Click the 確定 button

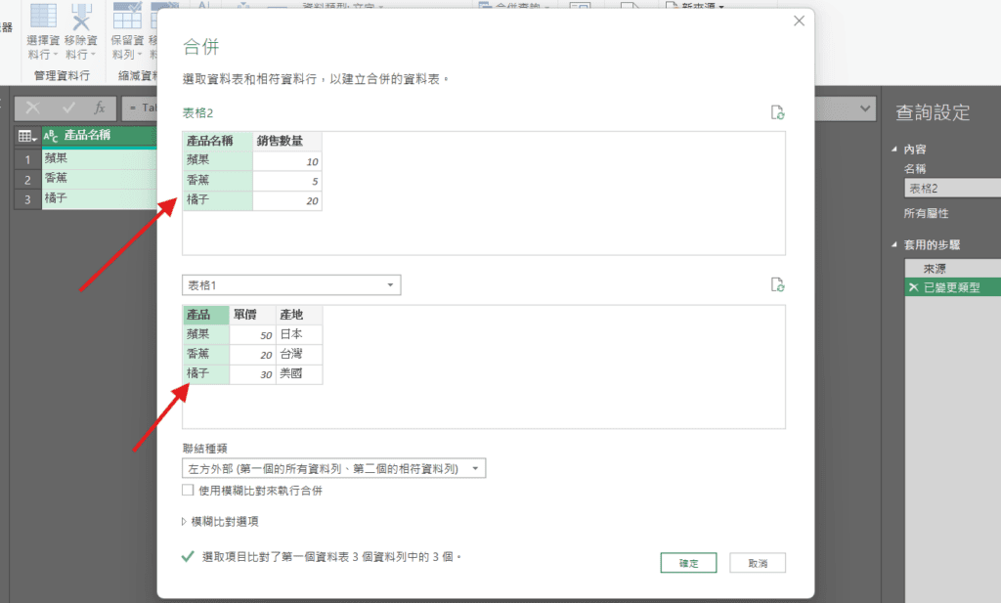[688, 563]
